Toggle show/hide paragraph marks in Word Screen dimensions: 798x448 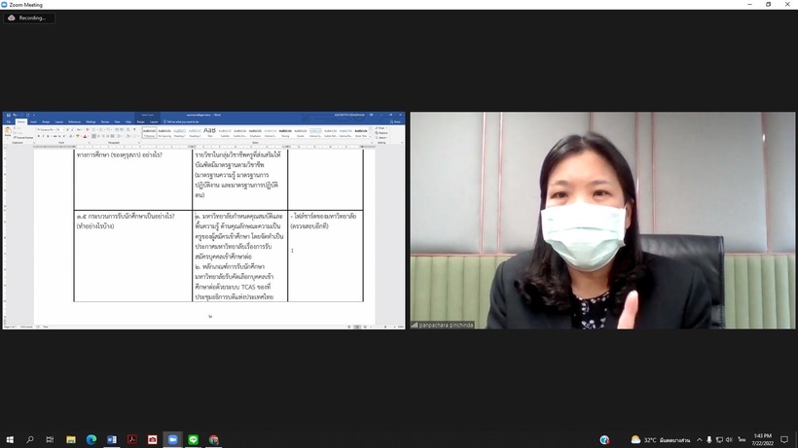point(134,130)
